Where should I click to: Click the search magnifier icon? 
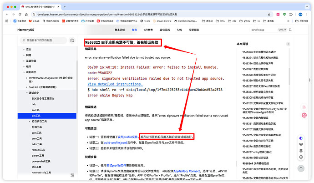point(290,30)
